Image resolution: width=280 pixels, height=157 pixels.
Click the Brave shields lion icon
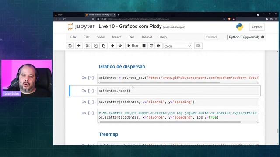(x=229, y=19)
